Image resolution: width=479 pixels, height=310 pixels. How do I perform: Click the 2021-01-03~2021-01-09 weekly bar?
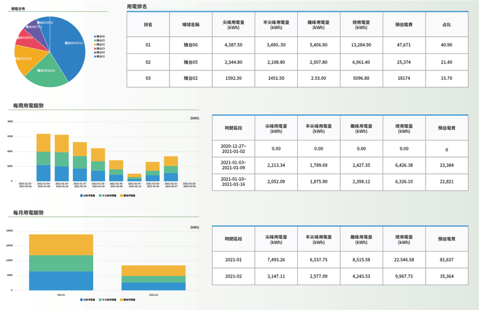pos(44,158)
